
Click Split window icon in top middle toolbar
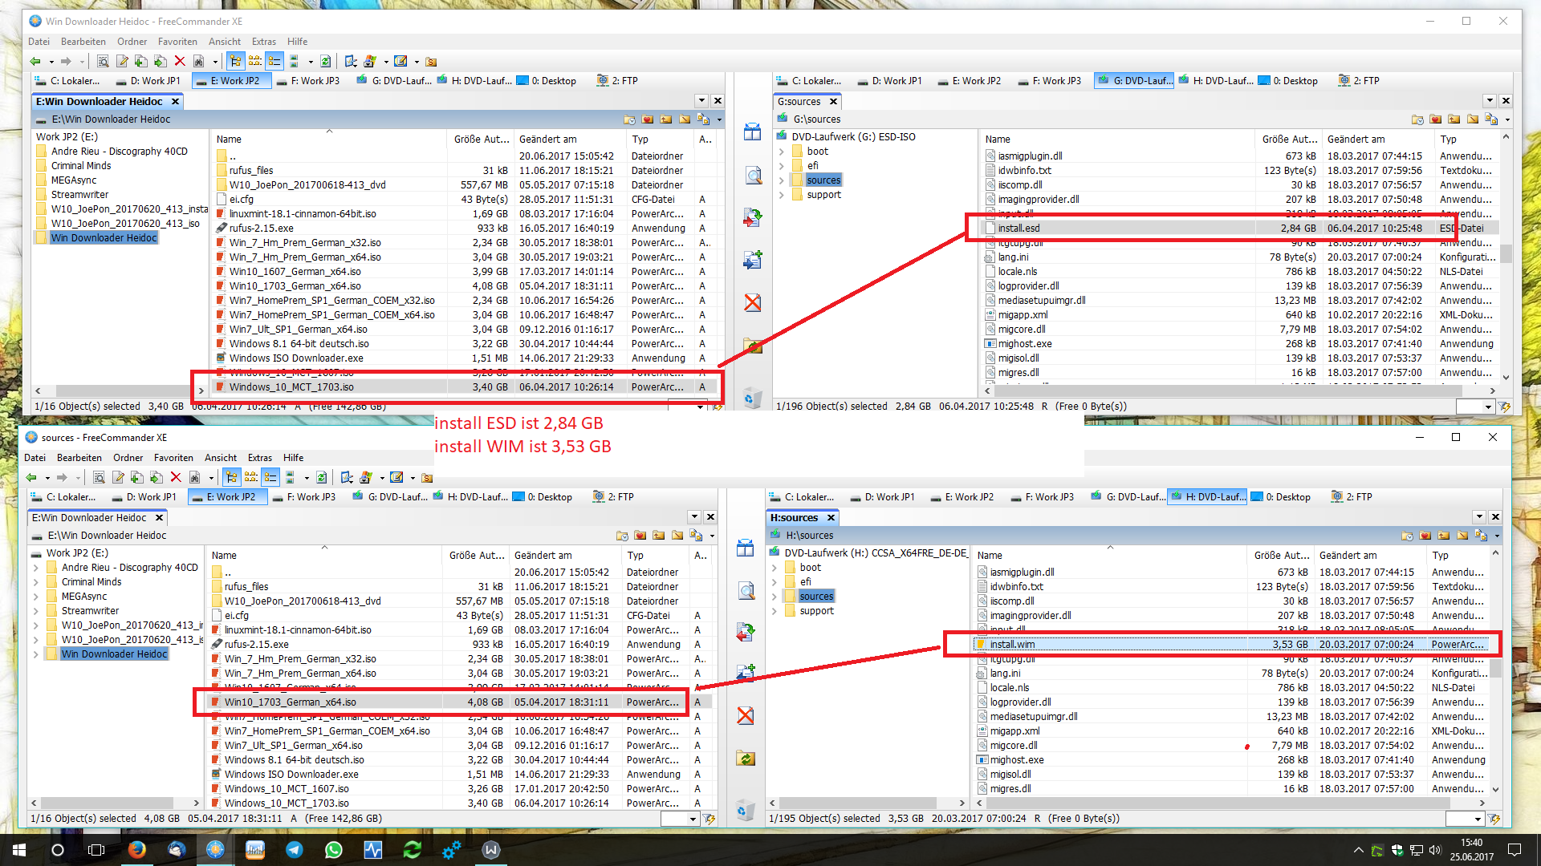pos(752,132)
